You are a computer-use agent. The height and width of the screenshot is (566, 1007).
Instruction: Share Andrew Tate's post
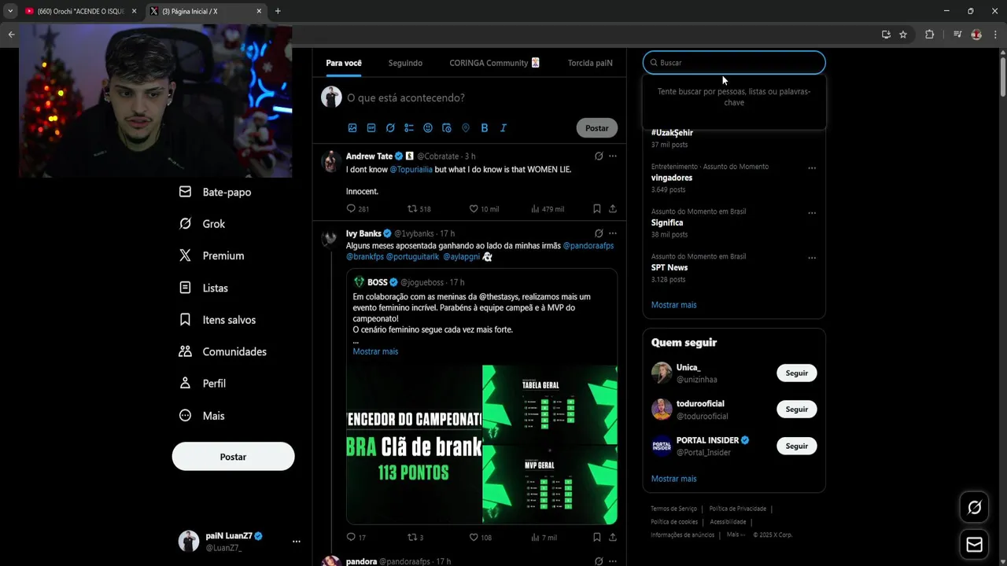(x=613, y=209)
